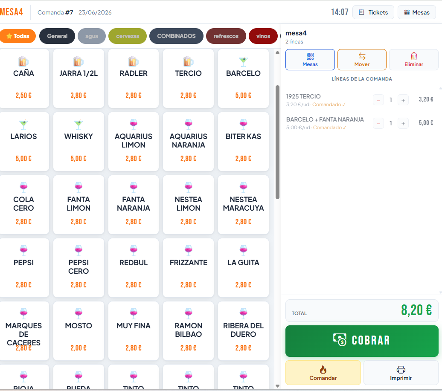Viewport: 442px width, 391px height.
Task: Click the blue Mesas panel button
Action: coord(310,60)
